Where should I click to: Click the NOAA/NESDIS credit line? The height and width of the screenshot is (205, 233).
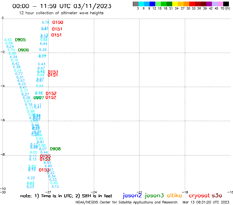pyautogui.click(x=127, y=202)
